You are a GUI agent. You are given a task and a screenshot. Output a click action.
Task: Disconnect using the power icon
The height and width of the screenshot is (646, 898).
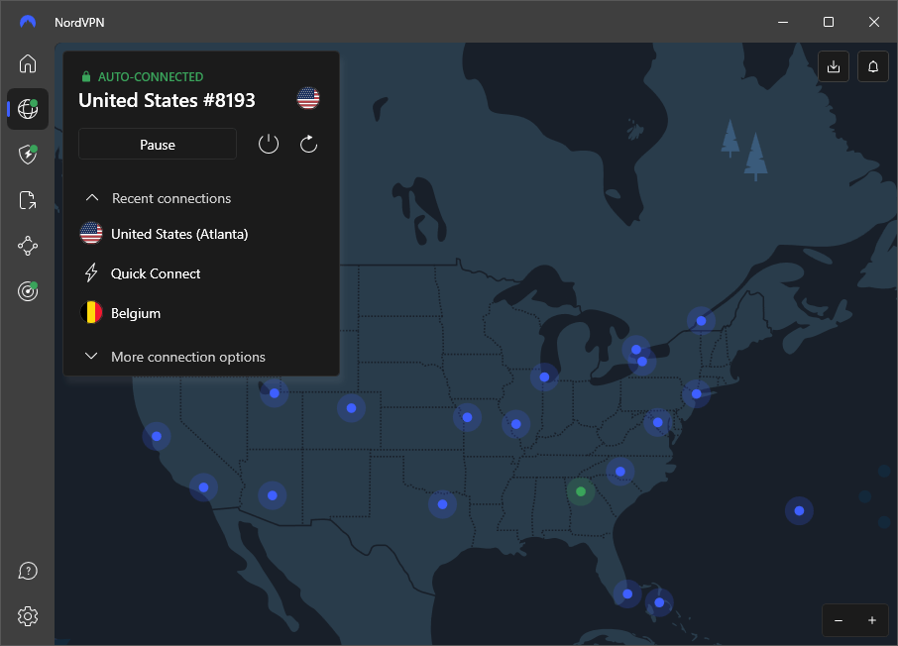(x=269, y=144)
